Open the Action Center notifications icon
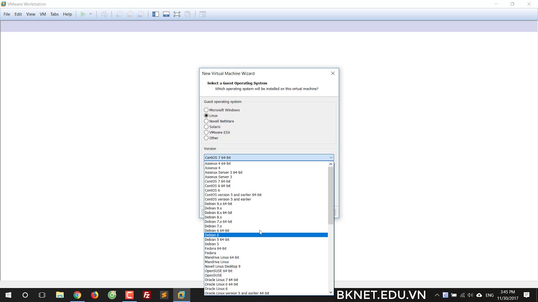Screen dimensions: 538x302 click(x=527, y=295)
